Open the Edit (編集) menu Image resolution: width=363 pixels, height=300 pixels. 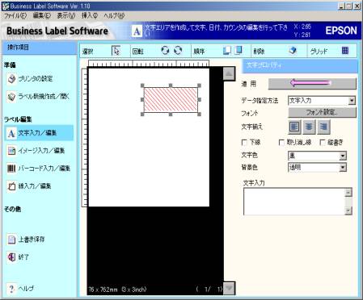click(x=42, y=16)
